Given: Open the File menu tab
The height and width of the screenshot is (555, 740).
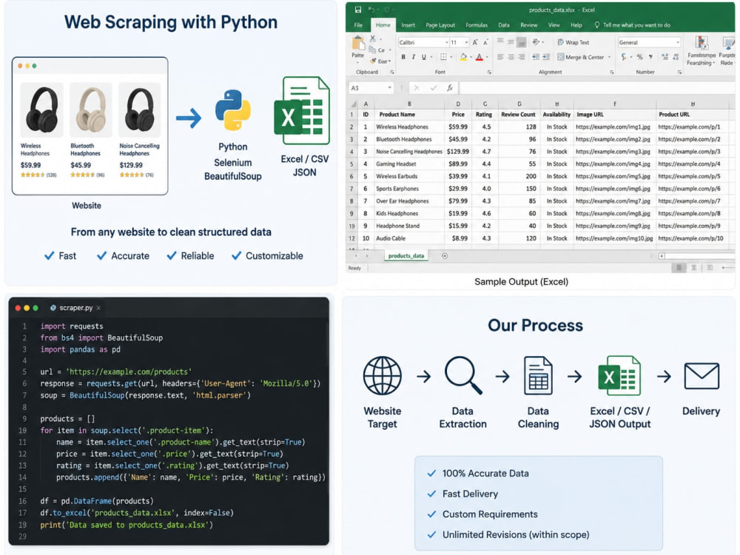Looking at the screenshot, I should pyautogui.click(x=358, y=25).
